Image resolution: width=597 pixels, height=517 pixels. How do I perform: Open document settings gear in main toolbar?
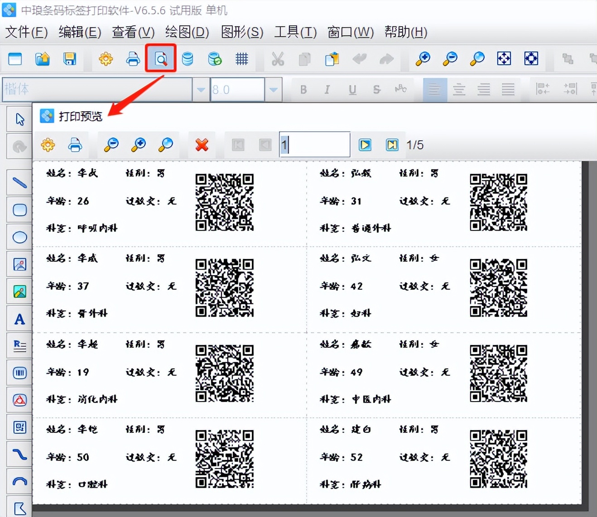click(x=106, y=59)
